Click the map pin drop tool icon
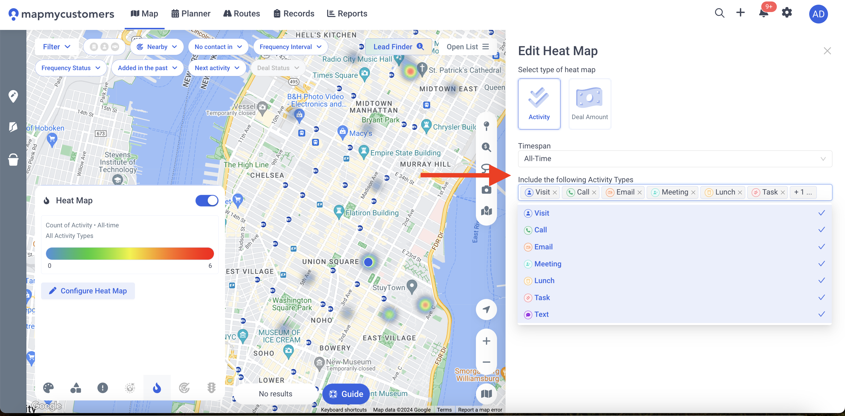Image resolution: width=845 pixels, height=416 pixels. coord(486,126)
